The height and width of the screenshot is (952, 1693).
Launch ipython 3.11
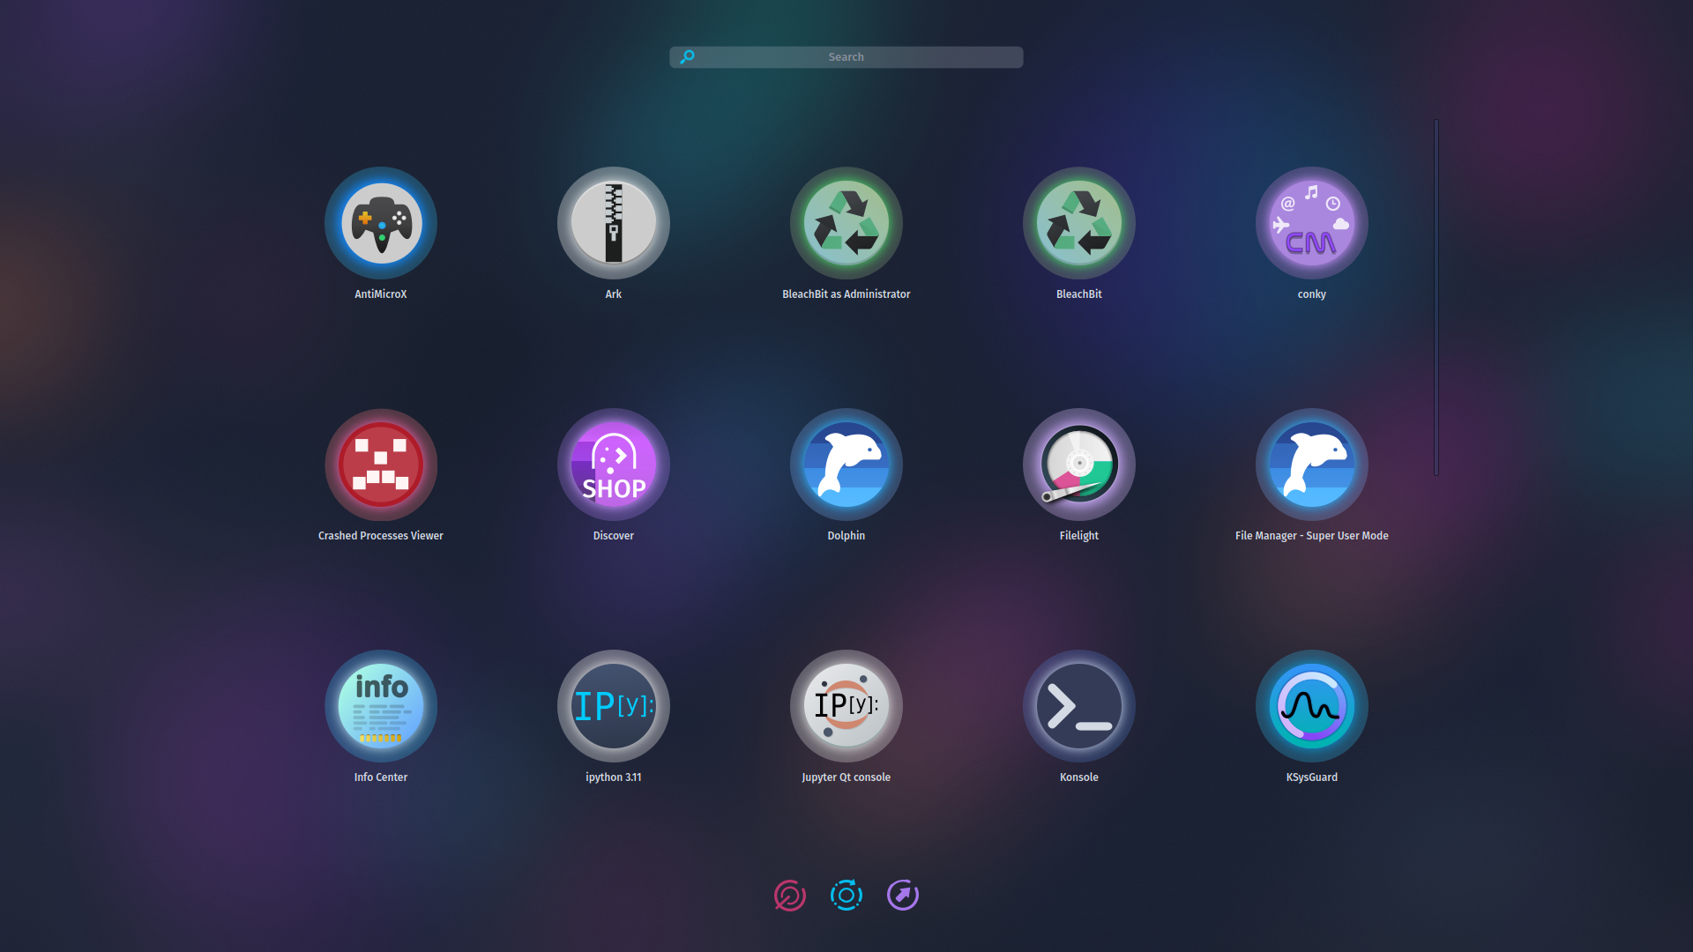(x=614, y=706)
